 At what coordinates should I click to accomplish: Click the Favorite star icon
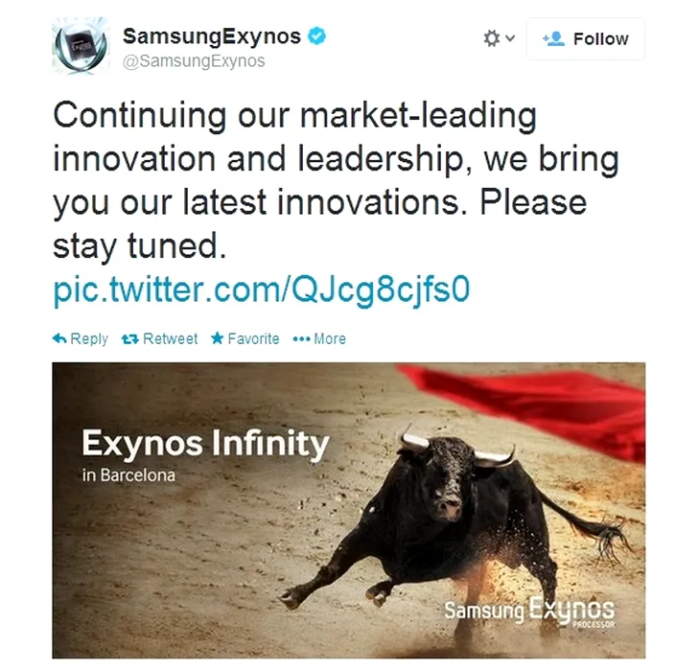click(217, 338)
